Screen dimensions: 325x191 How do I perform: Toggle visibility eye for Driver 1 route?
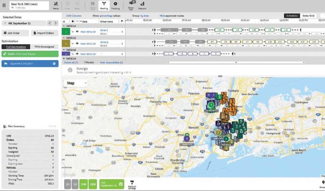point(77,30)
